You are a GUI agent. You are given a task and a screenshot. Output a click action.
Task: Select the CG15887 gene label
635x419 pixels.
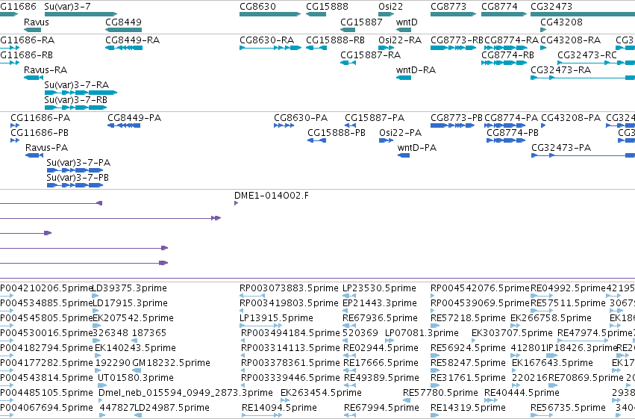pyautogui.click(x=361, y=22)
